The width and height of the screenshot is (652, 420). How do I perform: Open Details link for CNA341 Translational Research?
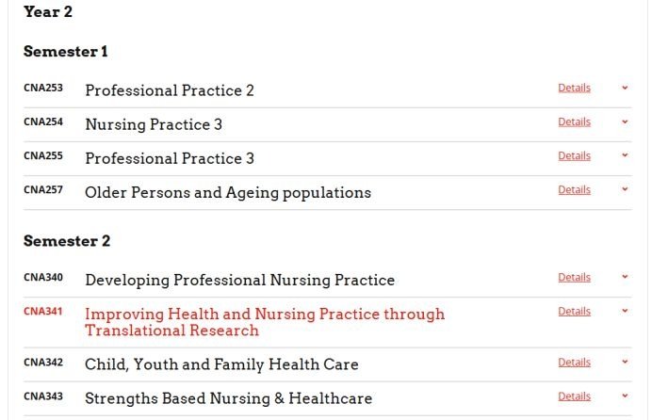point(574,311)
